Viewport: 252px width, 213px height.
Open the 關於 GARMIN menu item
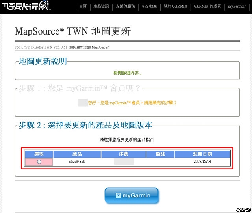click(175, 6)
